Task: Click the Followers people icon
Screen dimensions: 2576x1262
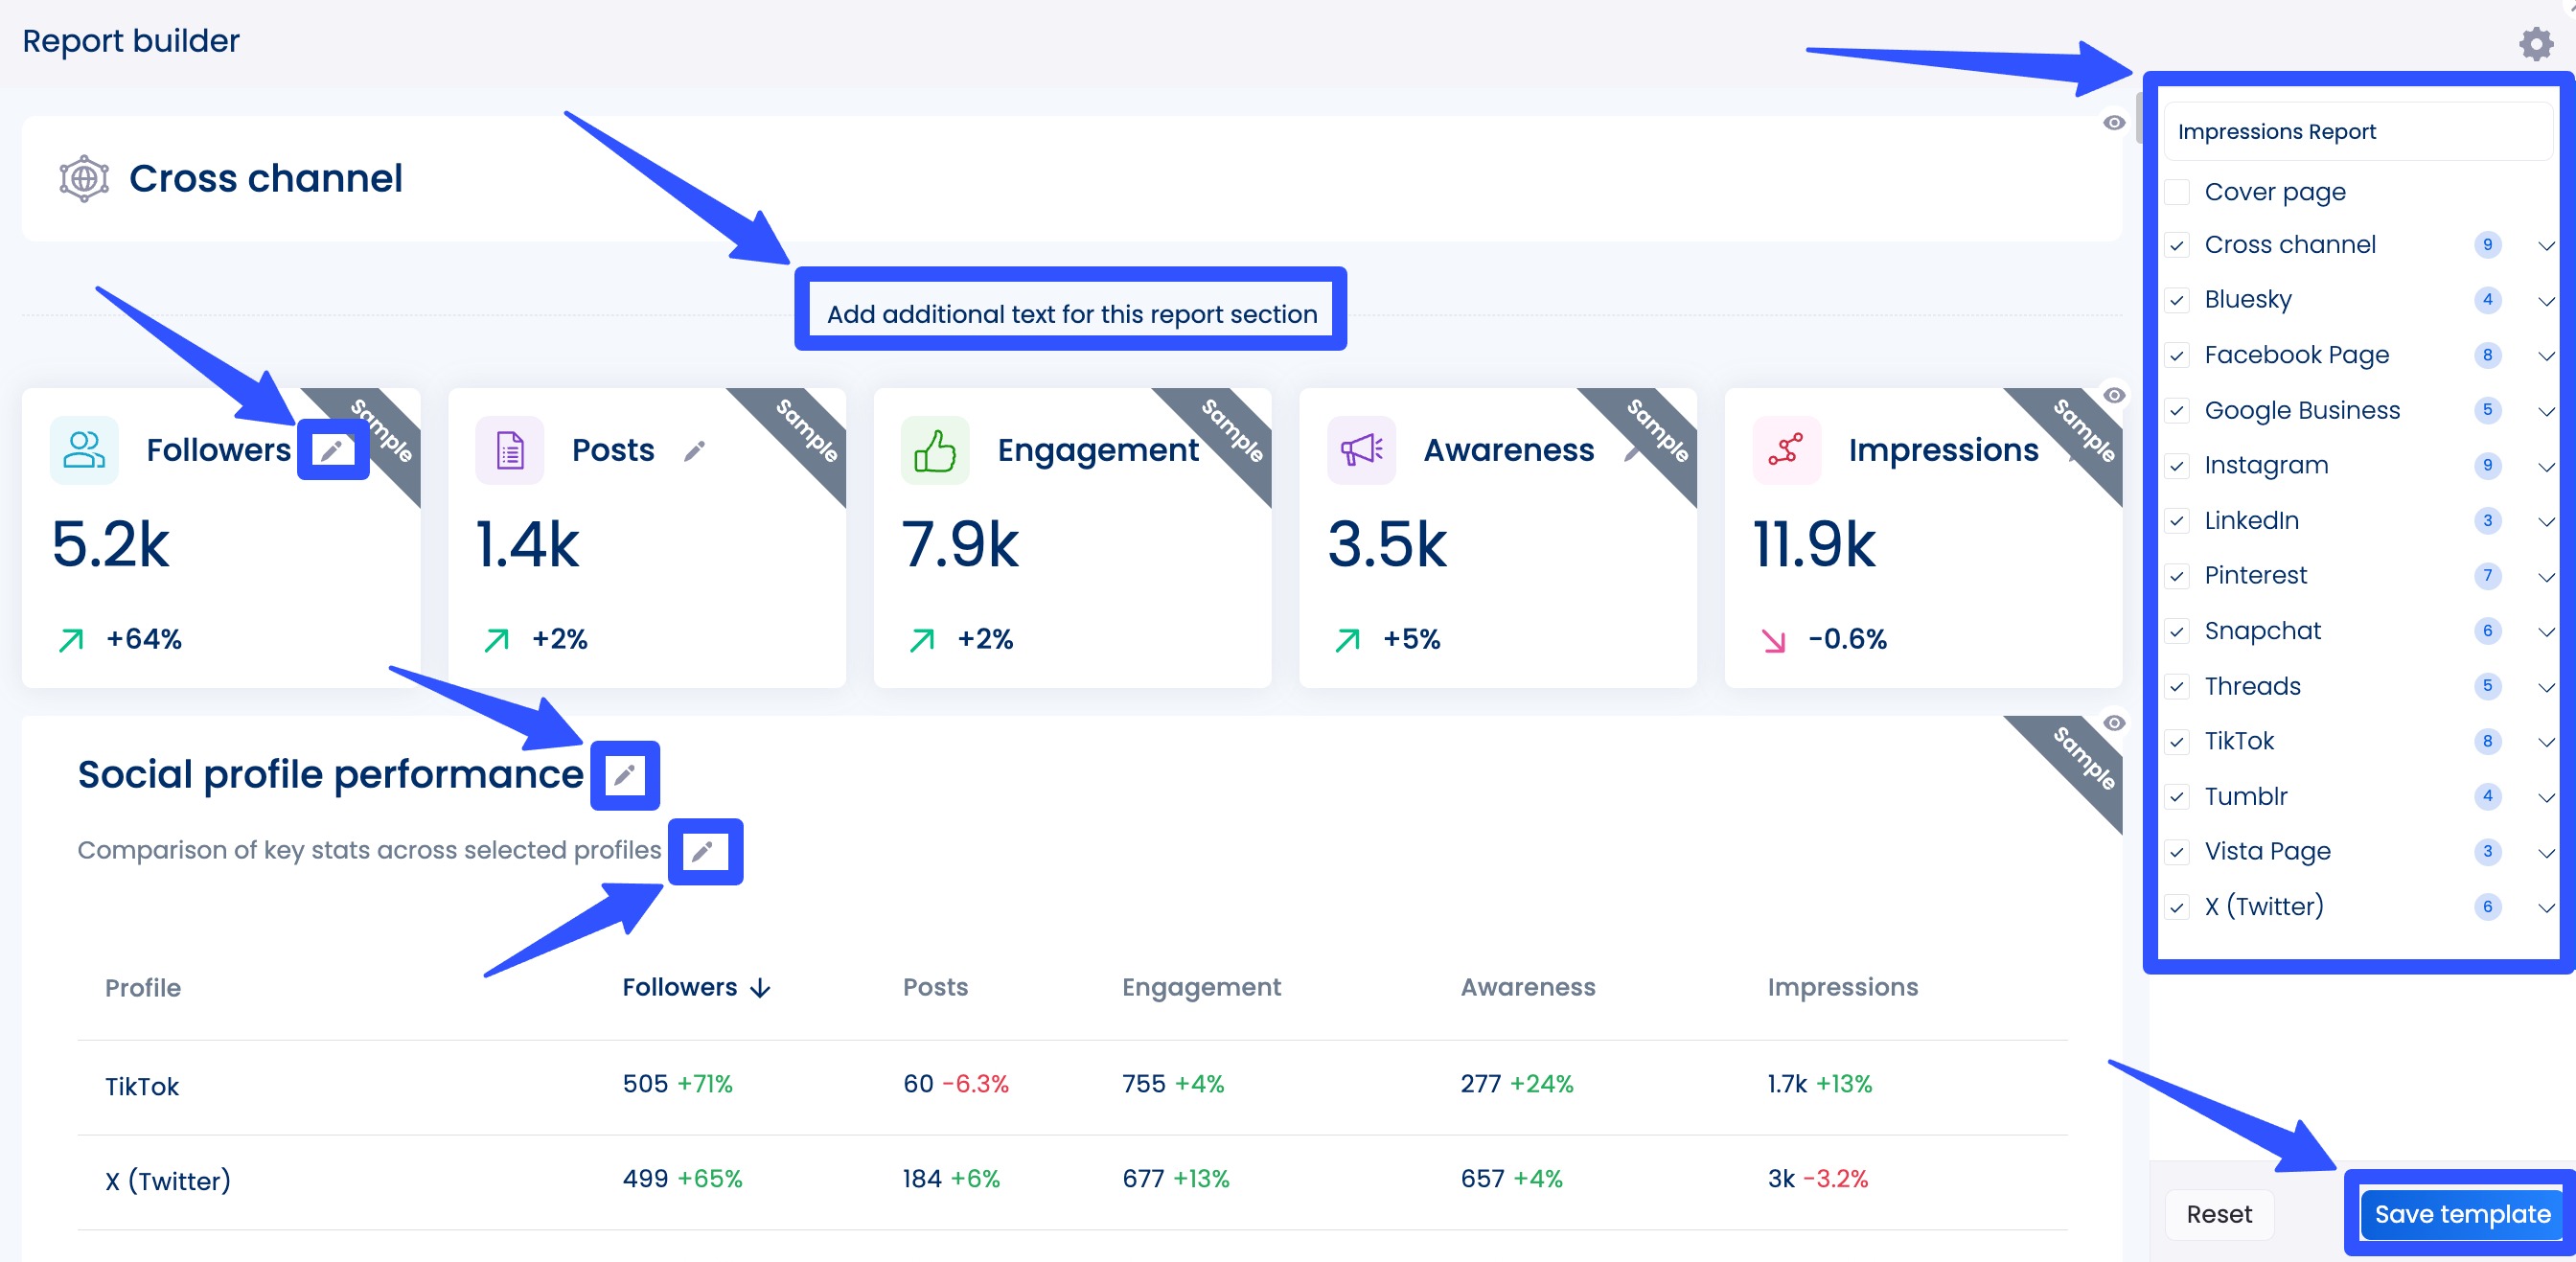Action: pyautogui.click(x=83, y=449)
